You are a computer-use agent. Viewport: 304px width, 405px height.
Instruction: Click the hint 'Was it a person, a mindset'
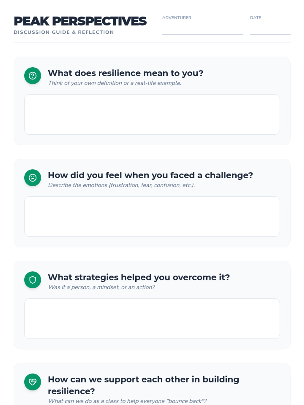point(101,287)
